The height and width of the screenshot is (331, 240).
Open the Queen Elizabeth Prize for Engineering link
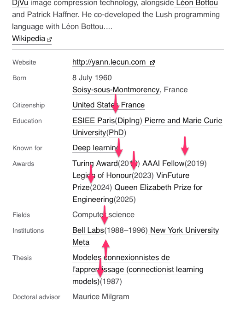158,188
